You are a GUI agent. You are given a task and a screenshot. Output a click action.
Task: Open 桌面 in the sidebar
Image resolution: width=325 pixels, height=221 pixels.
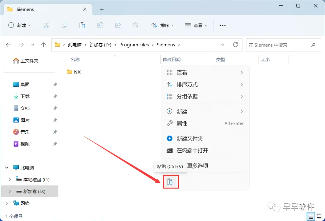pos(21,84)
